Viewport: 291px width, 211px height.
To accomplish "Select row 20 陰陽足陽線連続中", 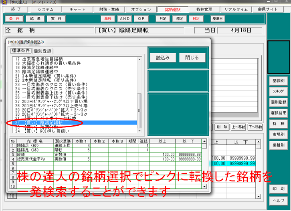I will click(75, 72).
